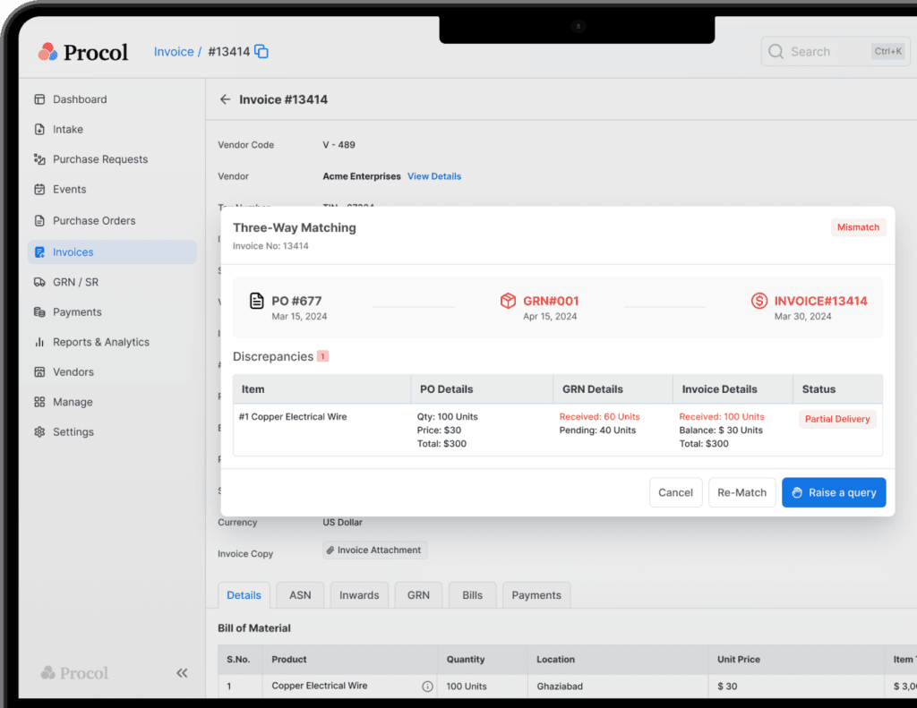The height and width of the screenshot is (708, 917).
Task: Click the back arrow beside Invoice #13414
Action: point(225,99)
